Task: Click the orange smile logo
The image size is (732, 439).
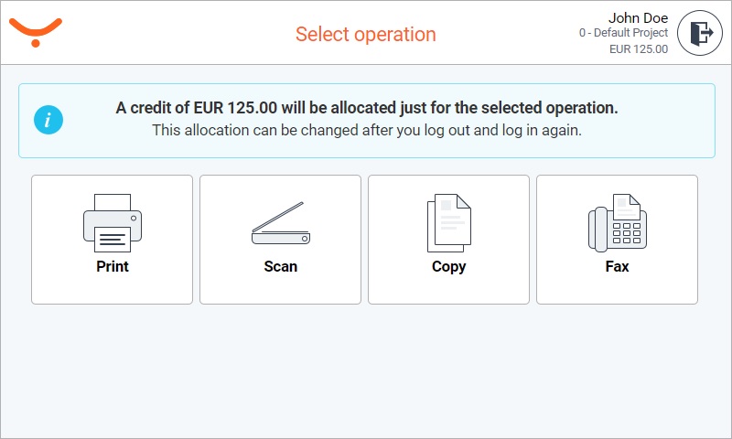Action: pos(35,31)
